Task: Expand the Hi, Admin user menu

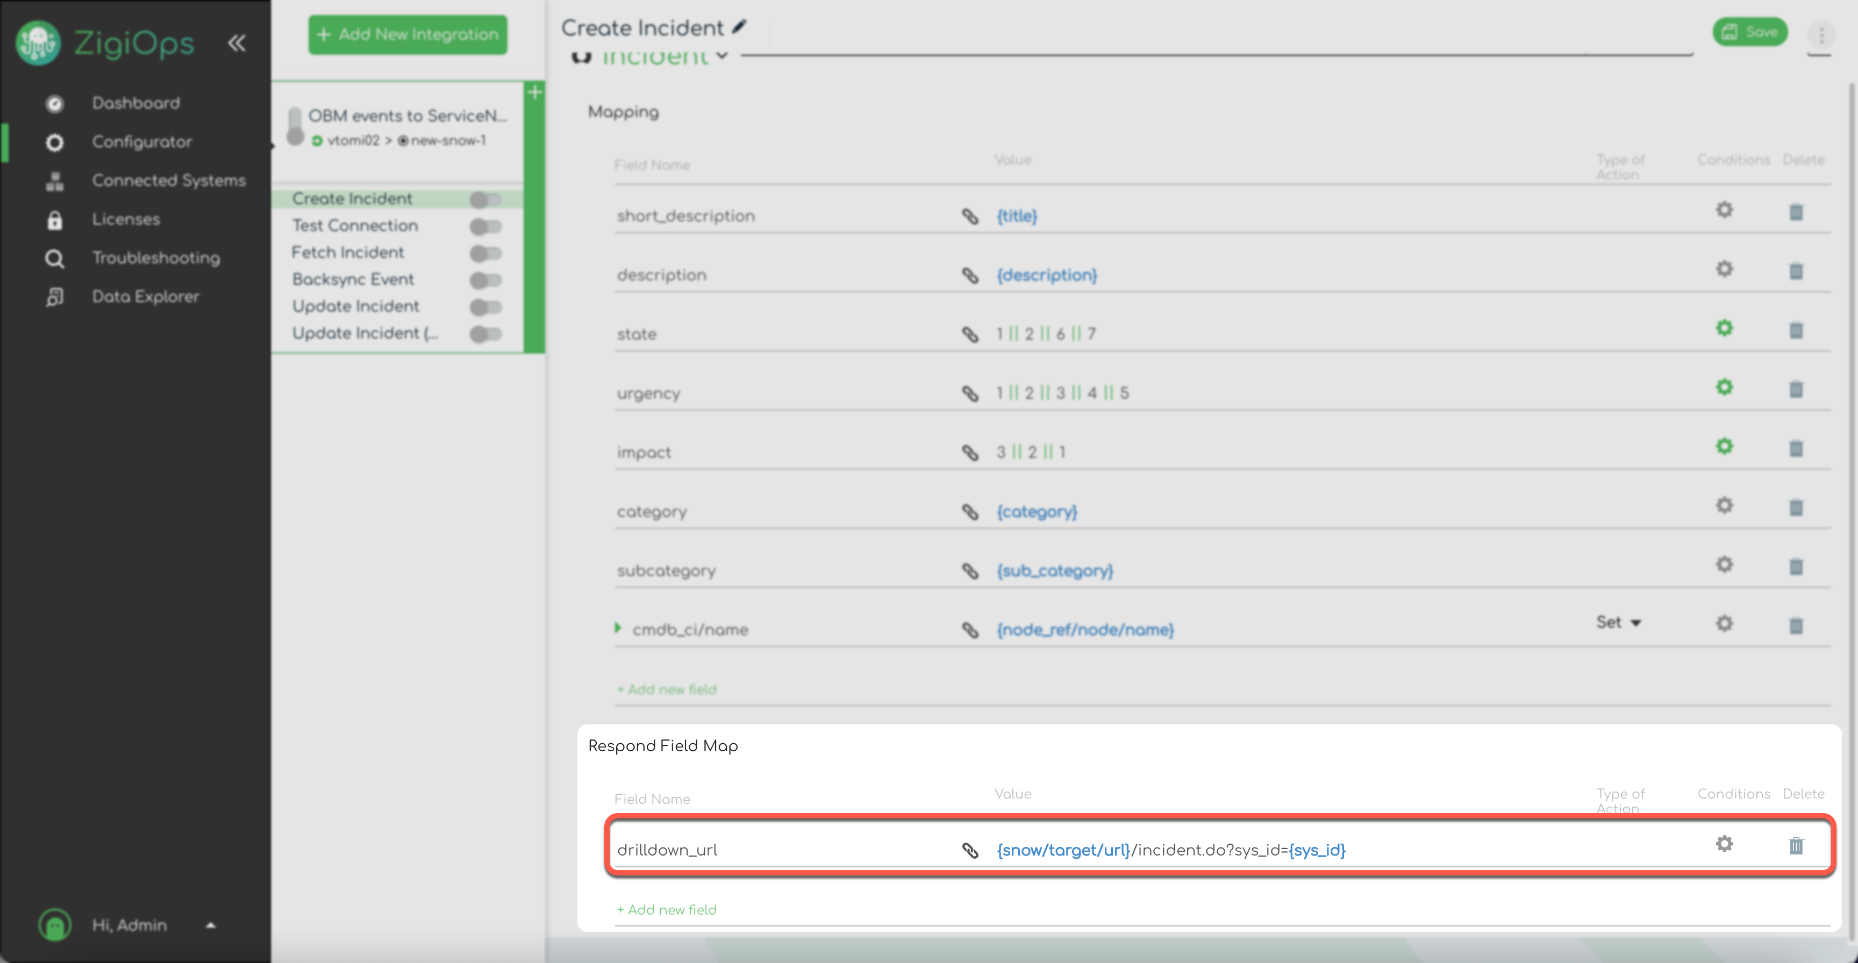Action: pos(210,925)
